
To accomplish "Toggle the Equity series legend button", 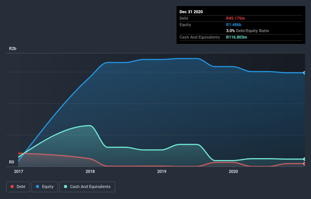I will pyautogui.click(x=45, y=187).
